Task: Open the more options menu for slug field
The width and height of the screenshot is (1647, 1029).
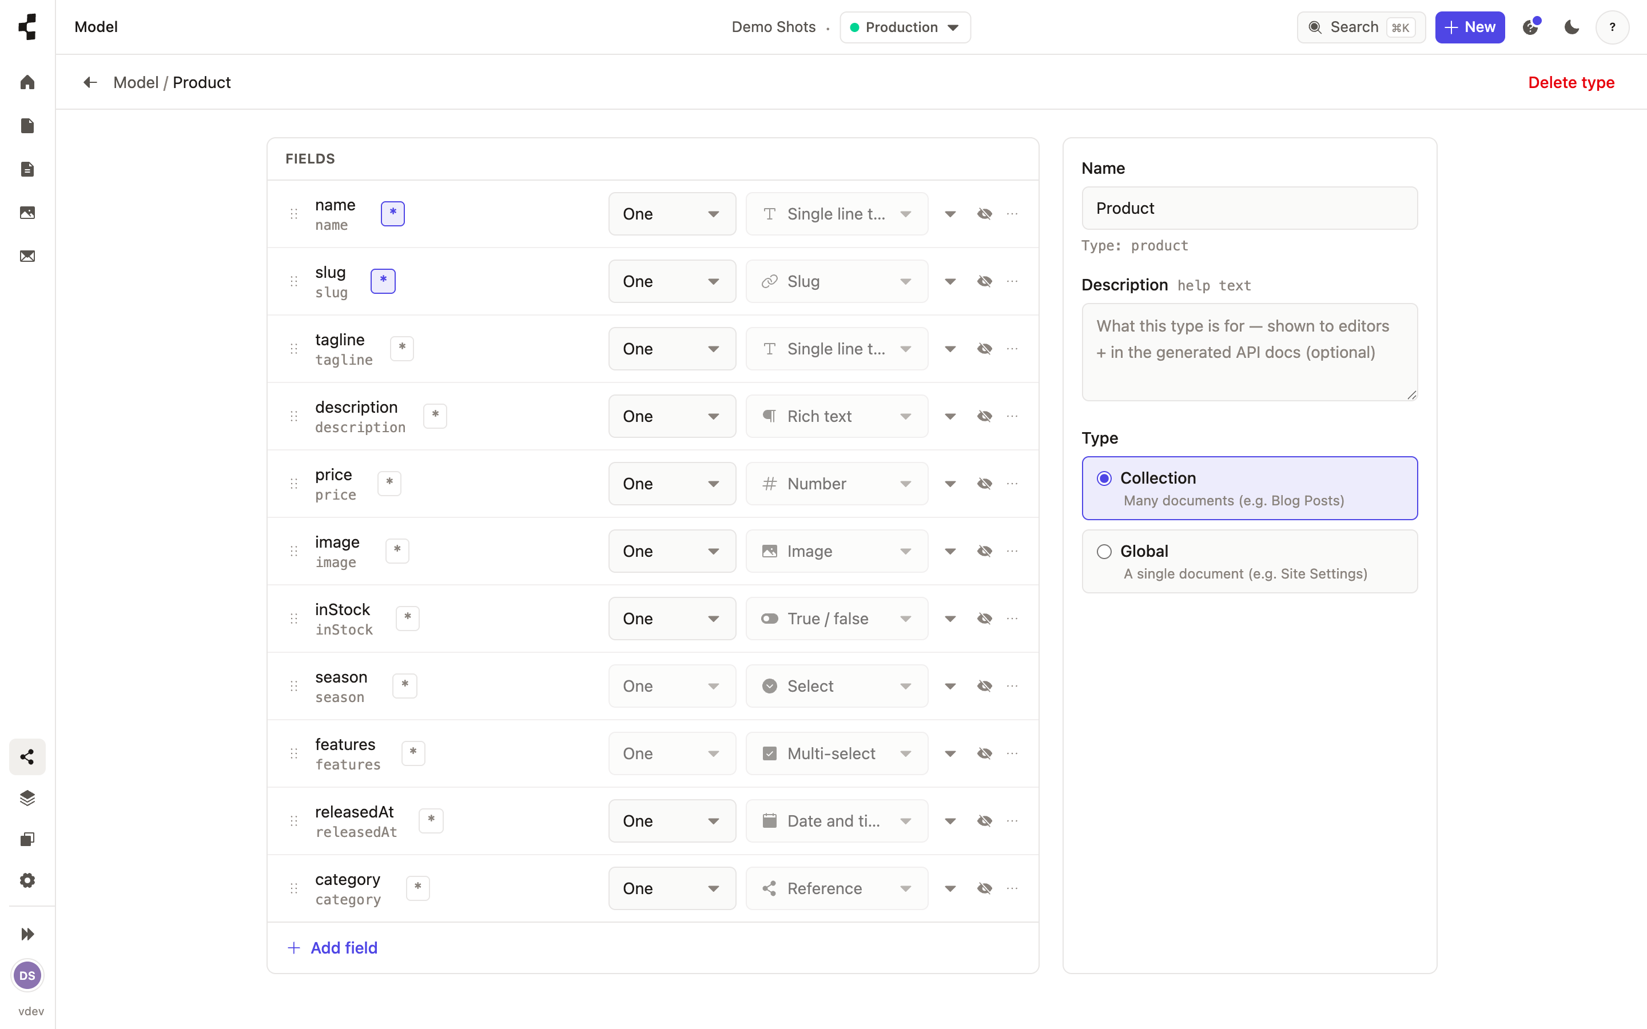Action: tap(1012, 281)
